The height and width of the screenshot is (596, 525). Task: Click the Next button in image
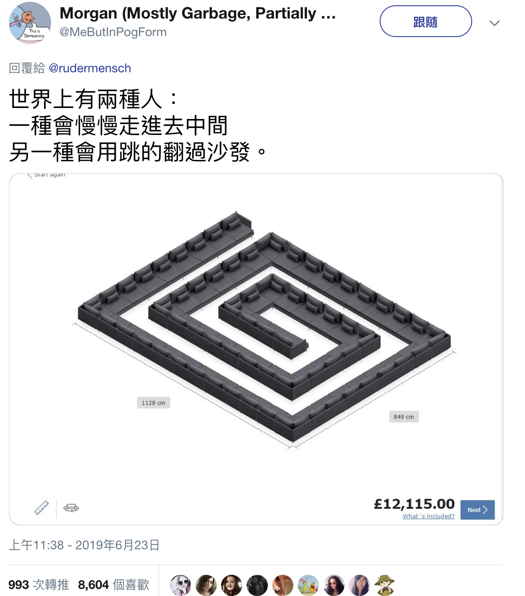point(477,510)
